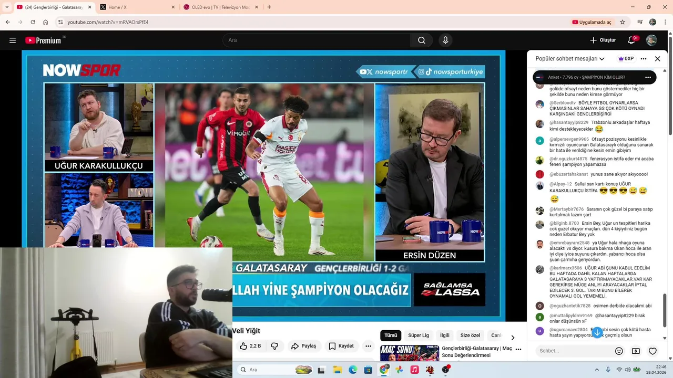Open chat options three-dot menu
This screenshot has height=378, width=673.
(x=644, y=59)
